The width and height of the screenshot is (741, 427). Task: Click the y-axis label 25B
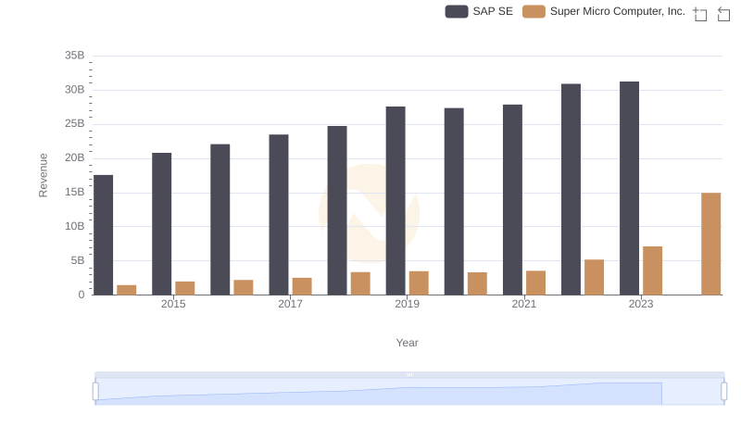click(75, 124)
